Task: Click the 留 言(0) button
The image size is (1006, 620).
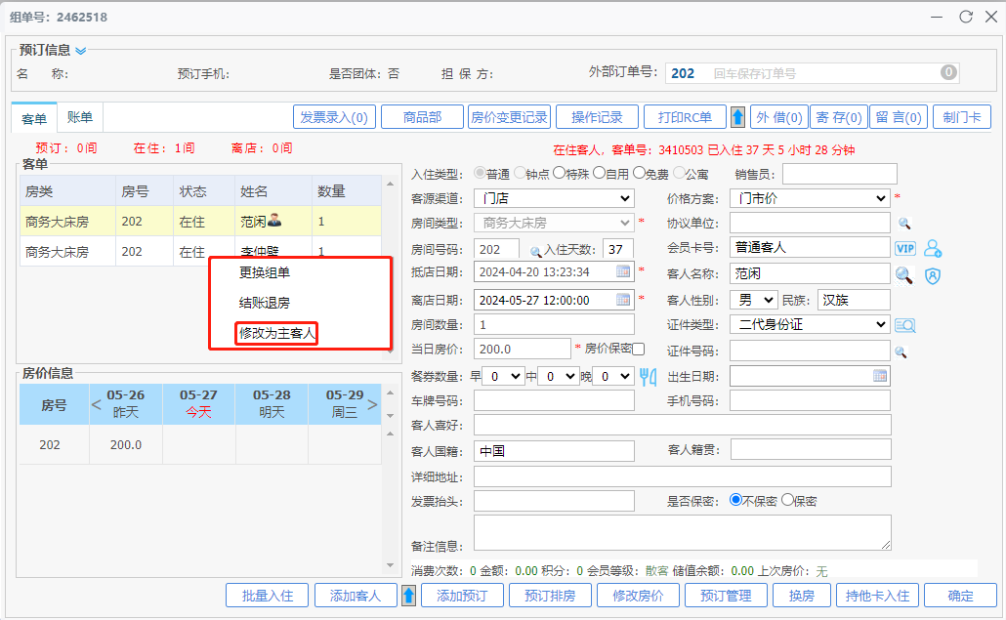Action: tap(899, 117)
